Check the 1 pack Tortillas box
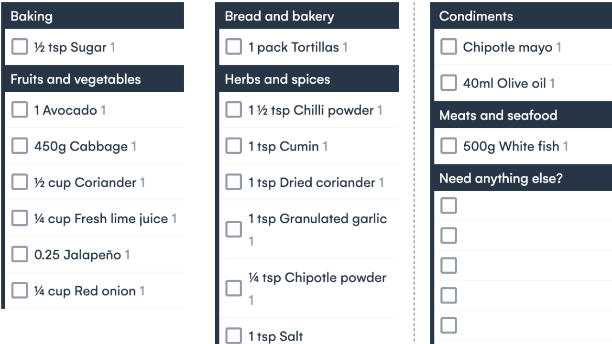The width and height of the screenshot is (612, 344). click(x=234, y=47)
